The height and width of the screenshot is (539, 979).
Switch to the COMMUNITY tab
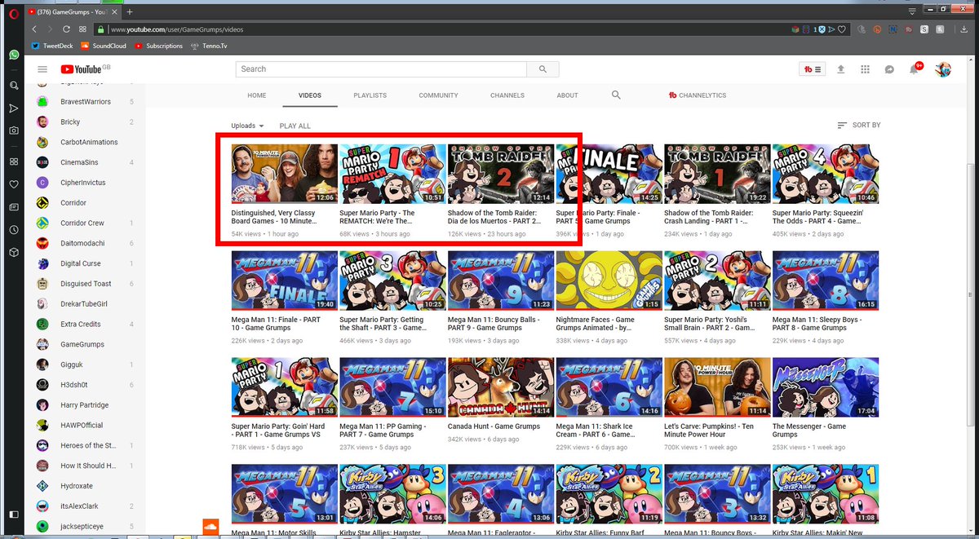pyautogui.click(x=438, y=95)
